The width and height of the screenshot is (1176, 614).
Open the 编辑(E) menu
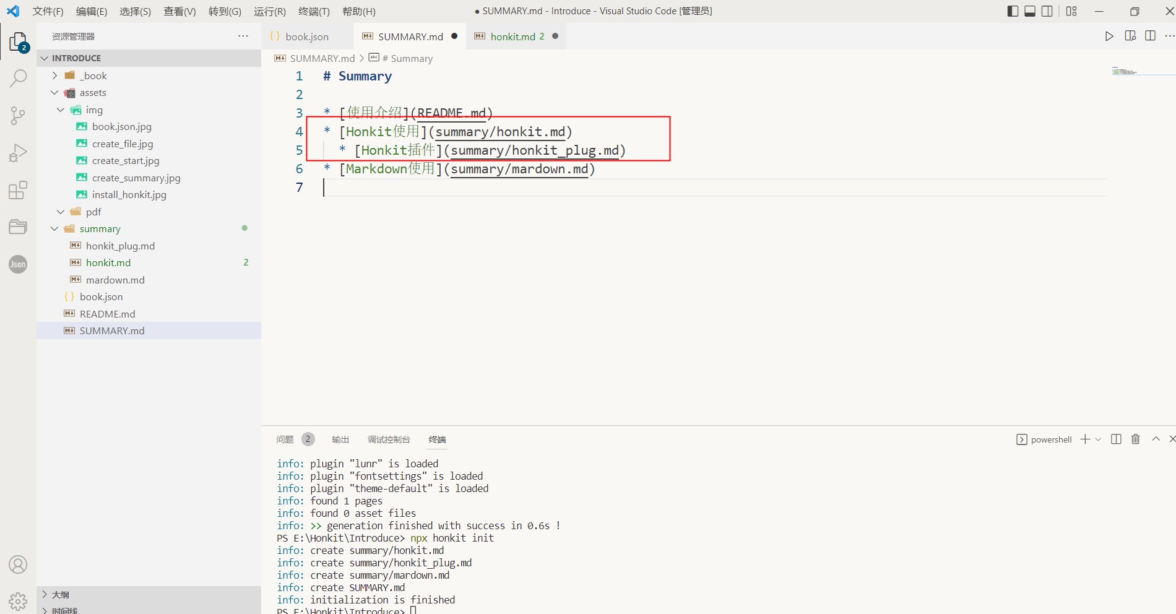[91, 11]
